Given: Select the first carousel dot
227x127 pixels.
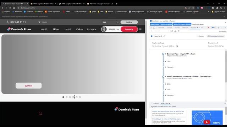Looking at the screenshot, I should tap(63, 97).
